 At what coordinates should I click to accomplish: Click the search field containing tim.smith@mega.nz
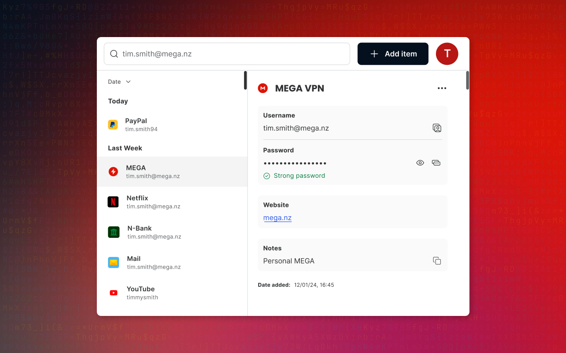coord(227,53)
